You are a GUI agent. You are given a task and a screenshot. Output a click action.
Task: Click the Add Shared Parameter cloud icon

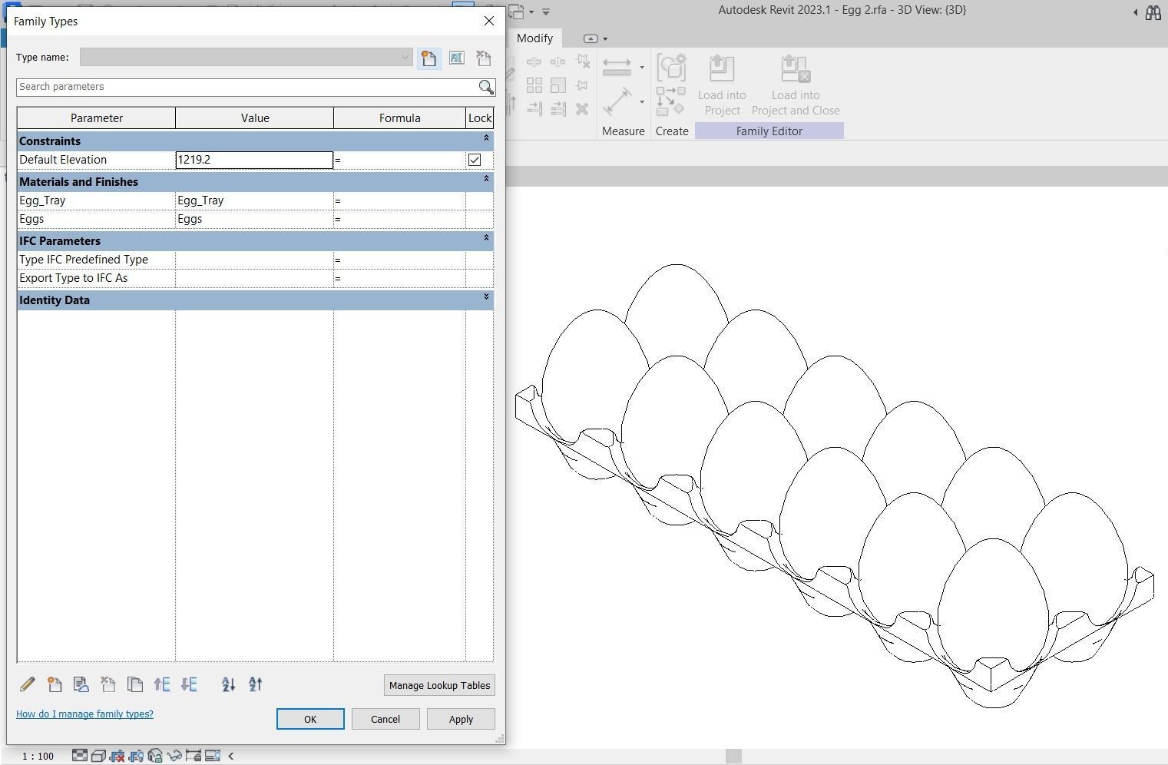pos(81,684)
